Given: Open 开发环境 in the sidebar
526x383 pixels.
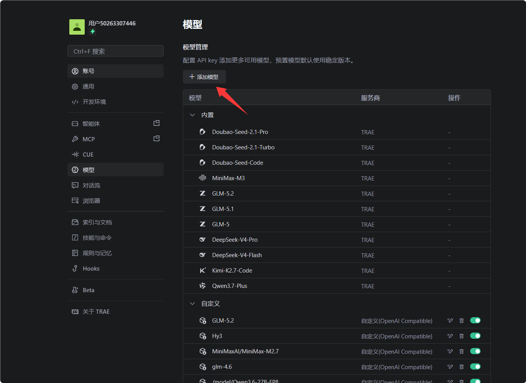Looking at the screenshot, I should (116, 102).
